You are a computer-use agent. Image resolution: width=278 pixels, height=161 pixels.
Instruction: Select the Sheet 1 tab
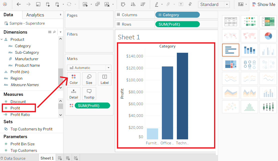pyautogui.click(x=47, y=158)
